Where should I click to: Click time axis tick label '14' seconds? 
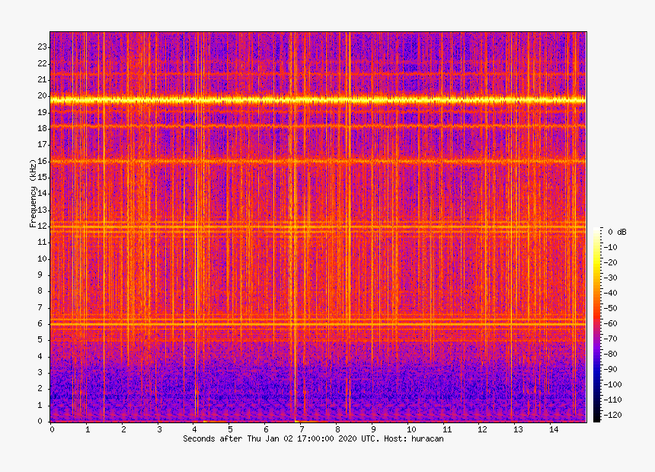click(554, 429)
